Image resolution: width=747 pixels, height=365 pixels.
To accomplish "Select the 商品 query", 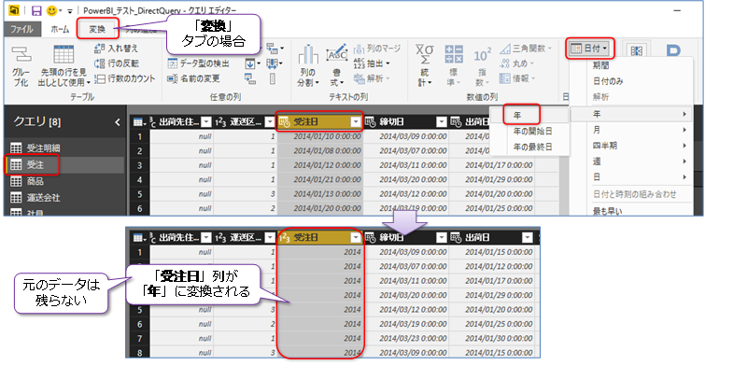I will [64, 181].
